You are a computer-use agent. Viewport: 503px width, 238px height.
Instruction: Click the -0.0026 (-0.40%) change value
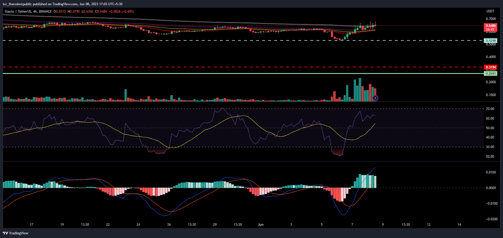pyautogui.click(x=122, y=11)
